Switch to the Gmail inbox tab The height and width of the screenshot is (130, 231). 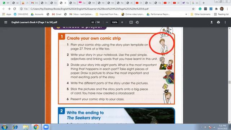(x=35, y=3)
